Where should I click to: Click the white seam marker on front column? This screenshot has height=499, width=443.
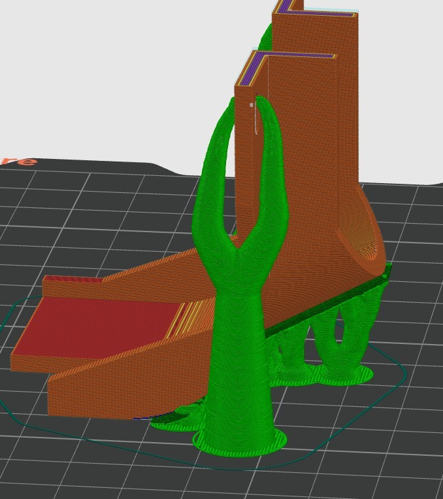click(x=251, y=104)
